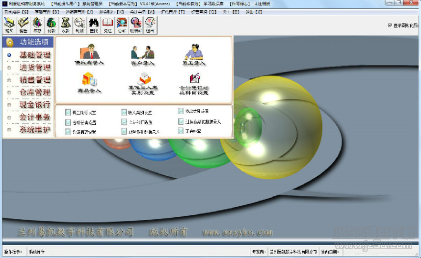
Task: Click the 查找 binoculars search icon
Action: [93, 25]
